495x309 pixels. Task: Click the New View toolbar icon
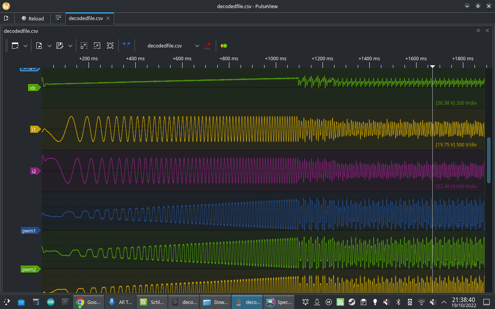tap(15, 46)
